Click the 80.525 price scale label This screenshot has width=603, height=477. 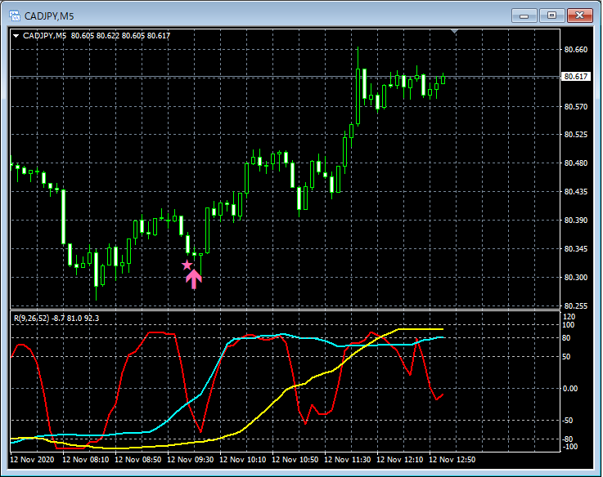(x=576, y=135)
